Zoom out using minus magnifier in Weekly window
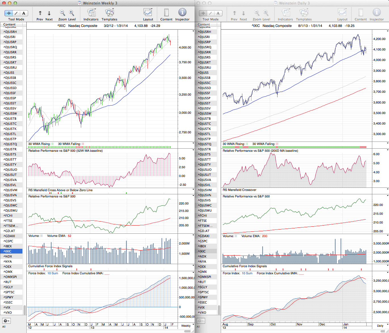The image size is (389, 333). pos(62,13)
